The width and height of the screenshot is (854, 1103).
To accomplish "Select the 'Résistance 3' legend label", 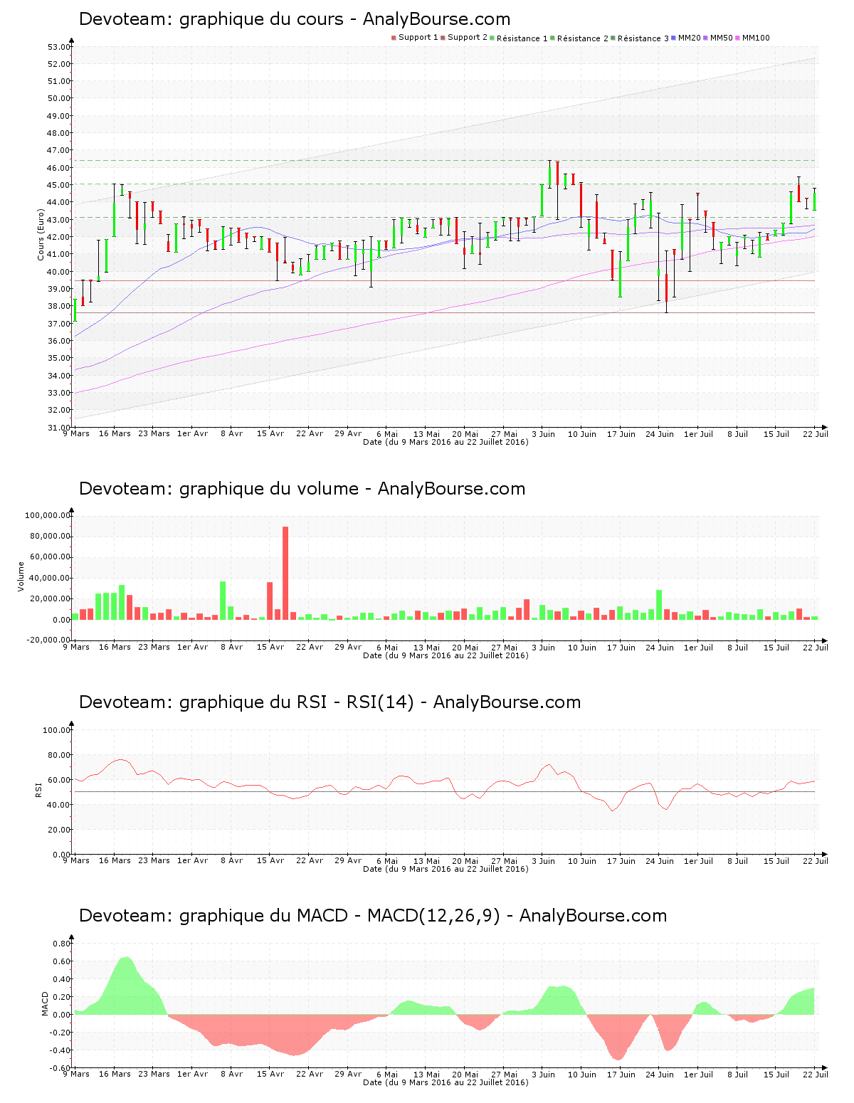I will 643,38.
